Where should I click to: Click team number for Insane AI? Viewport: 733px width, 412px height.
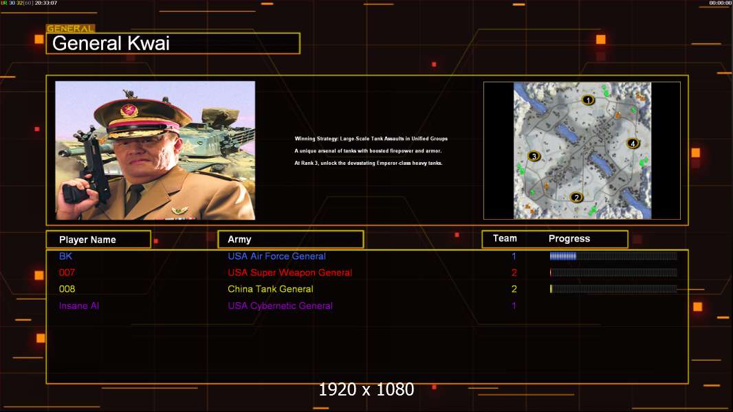(x=514, y=306)
